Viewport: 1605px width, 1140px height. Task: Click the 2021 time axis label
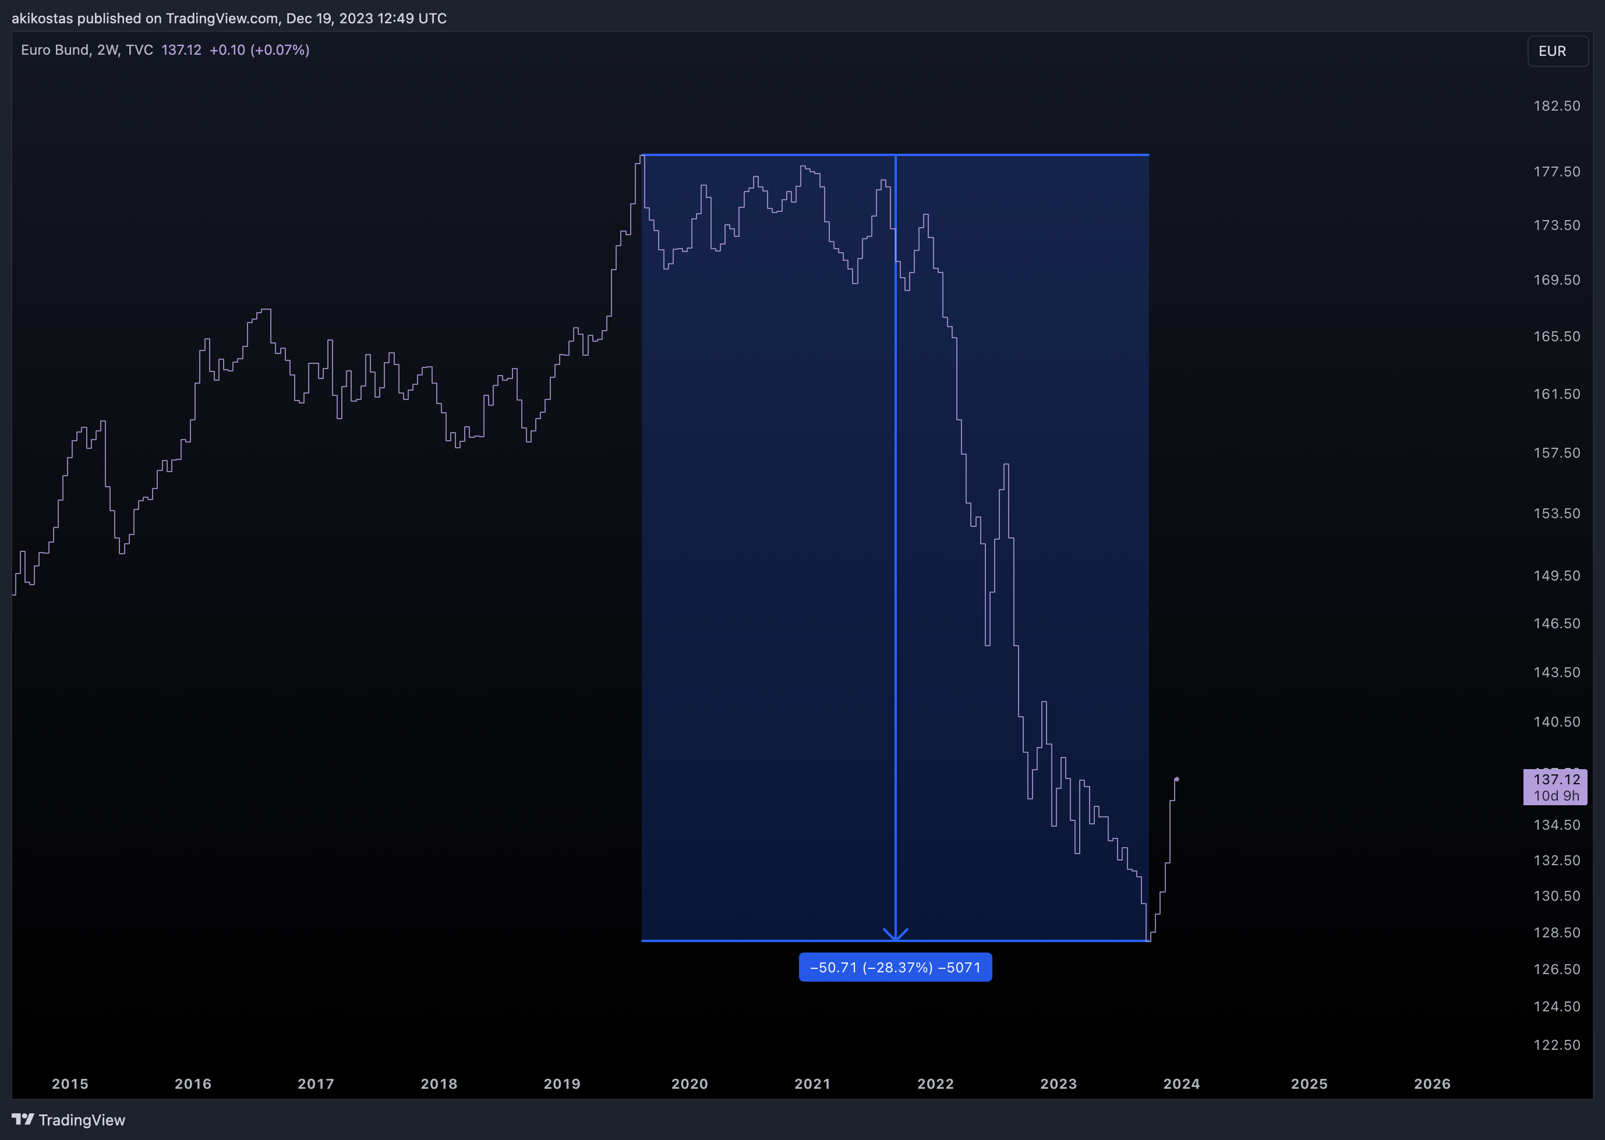point(812,1084)
